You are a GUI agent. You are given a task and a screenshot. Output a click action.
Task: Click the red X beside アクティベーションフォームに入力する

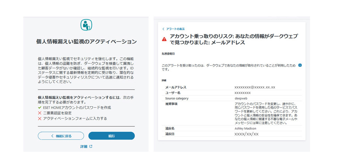[x=40, y=118]
